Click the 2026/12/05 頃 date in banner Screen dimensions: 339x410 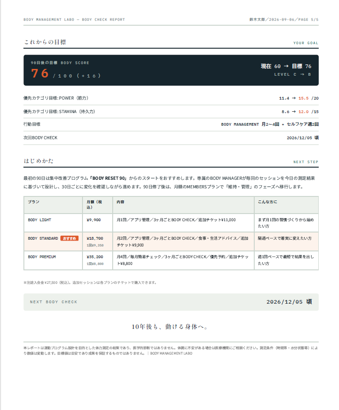289,302
